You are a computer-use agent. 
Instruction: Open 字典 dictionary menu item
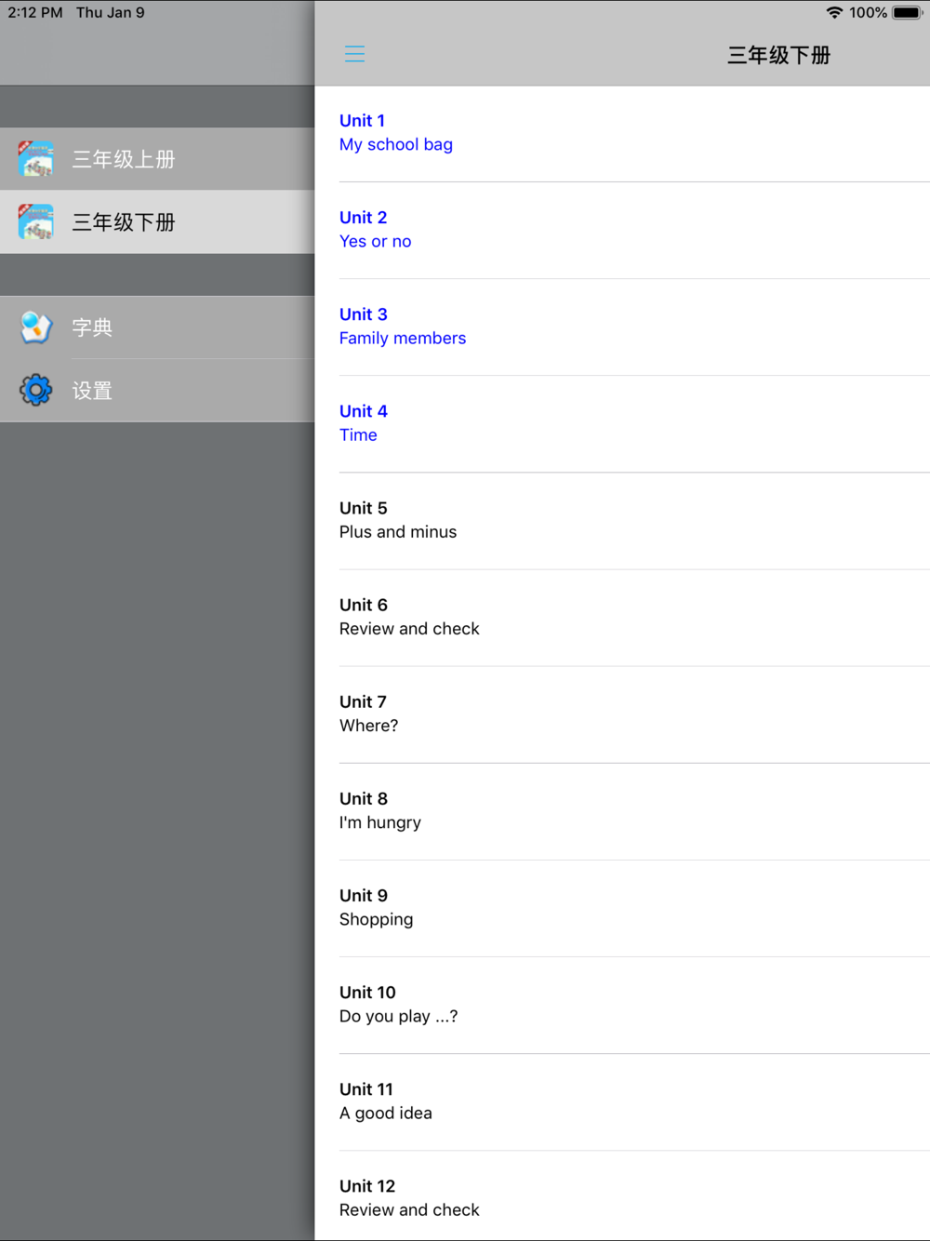point(157,327)
